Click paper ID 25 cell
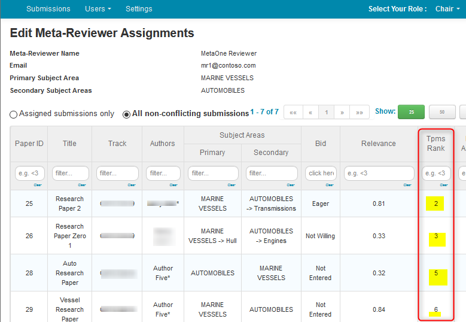 [29, 203]
